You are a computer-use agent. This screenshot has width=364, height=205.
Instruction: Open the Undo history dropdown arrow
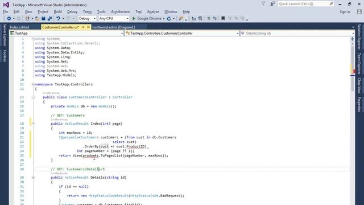[x=63, y=19]
